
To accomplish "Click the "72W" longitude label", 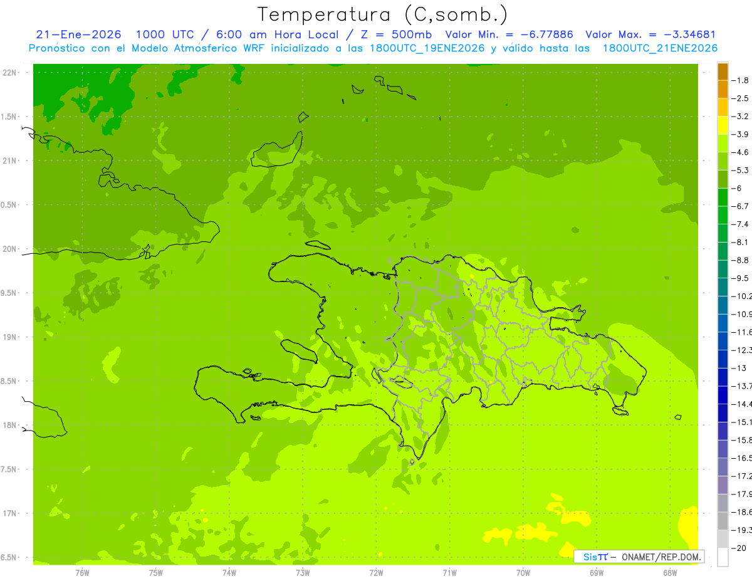I will tap(376, 573).
